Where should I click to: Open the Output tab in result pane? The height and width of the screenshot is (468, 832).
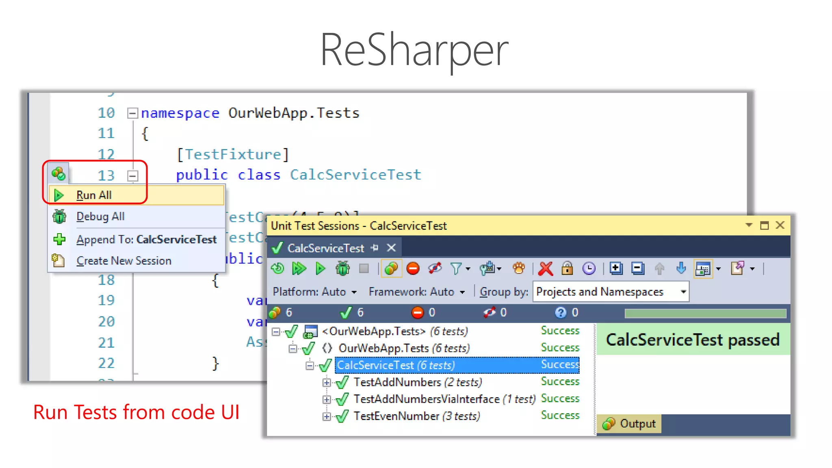(629, 424)
